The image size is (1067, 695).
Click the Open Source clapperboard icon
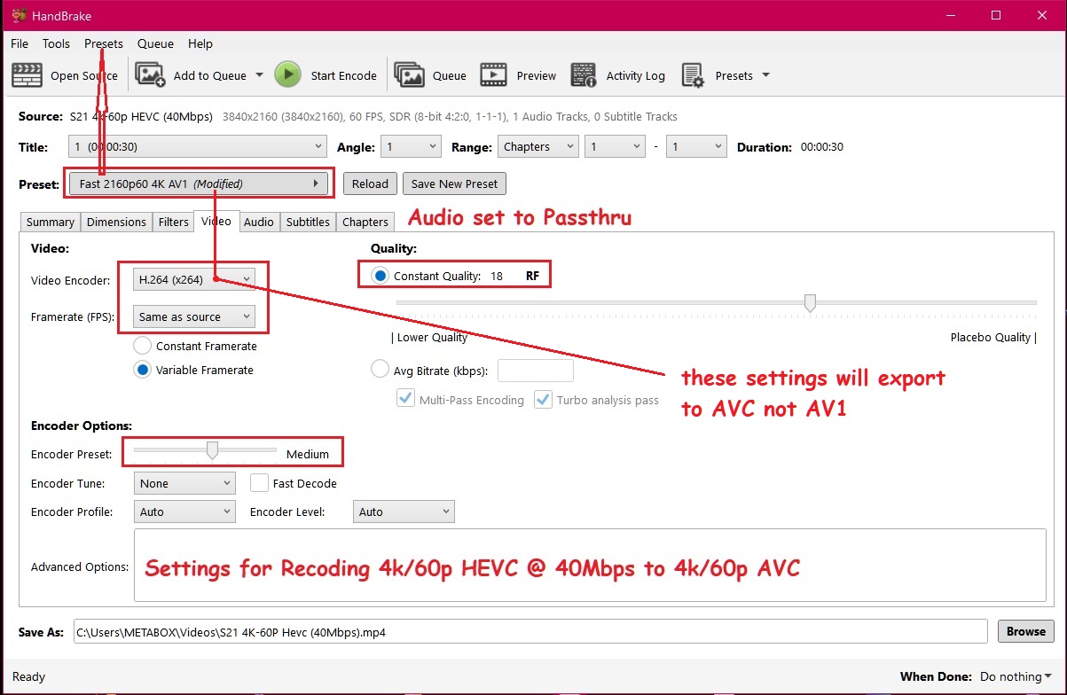27,75
